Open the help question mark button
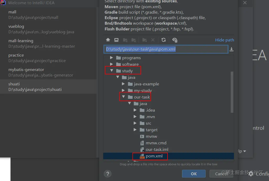Image resolution: width=269 pixels, height=181 pixels. coord(108,174)
